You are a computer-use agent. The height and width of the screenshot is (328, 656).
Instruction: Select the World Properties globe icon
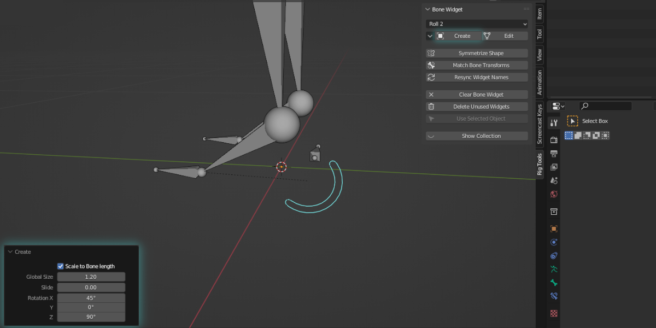(x=554, y=194)
